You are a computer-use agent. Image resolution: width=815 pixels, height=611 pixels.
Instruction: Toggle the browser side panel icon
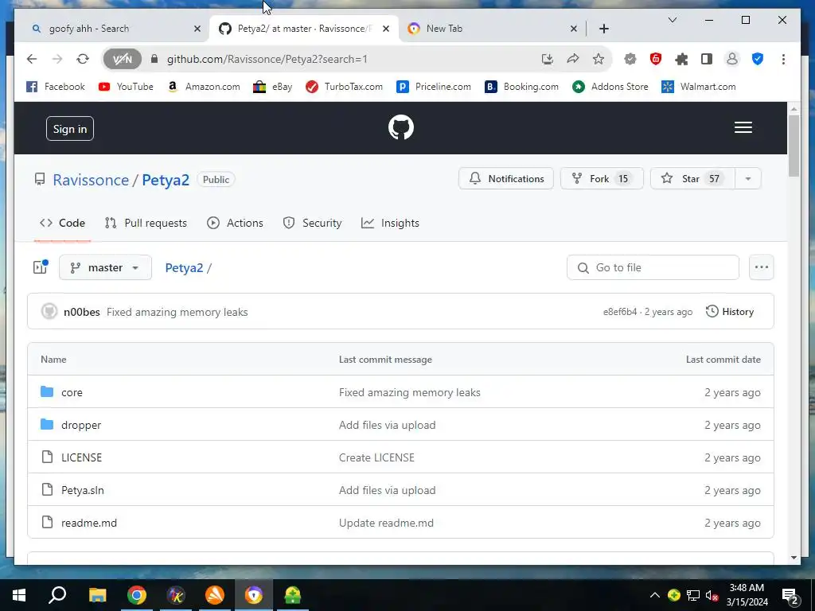707,59
